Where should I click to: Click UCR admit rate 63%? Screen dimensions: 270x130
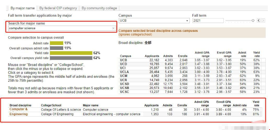(x=243, y=80)
